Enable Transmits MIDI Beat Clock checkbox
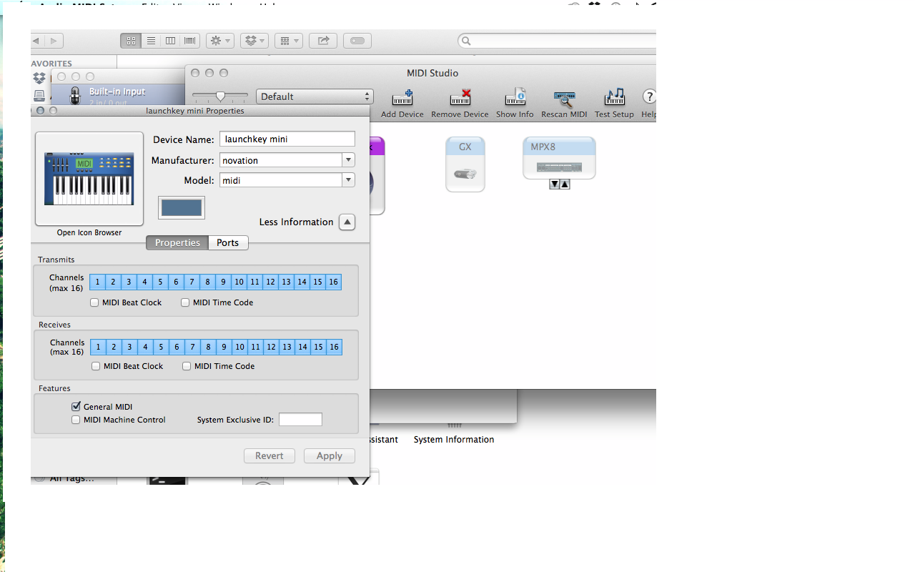This screenshot has height=572, width=915. (x=94, y=302)
